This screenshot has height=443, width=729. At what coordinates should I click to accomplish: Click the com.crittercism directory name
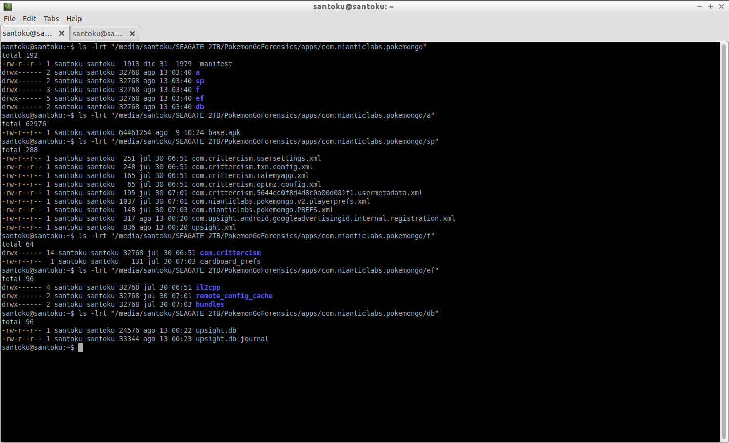230,253
